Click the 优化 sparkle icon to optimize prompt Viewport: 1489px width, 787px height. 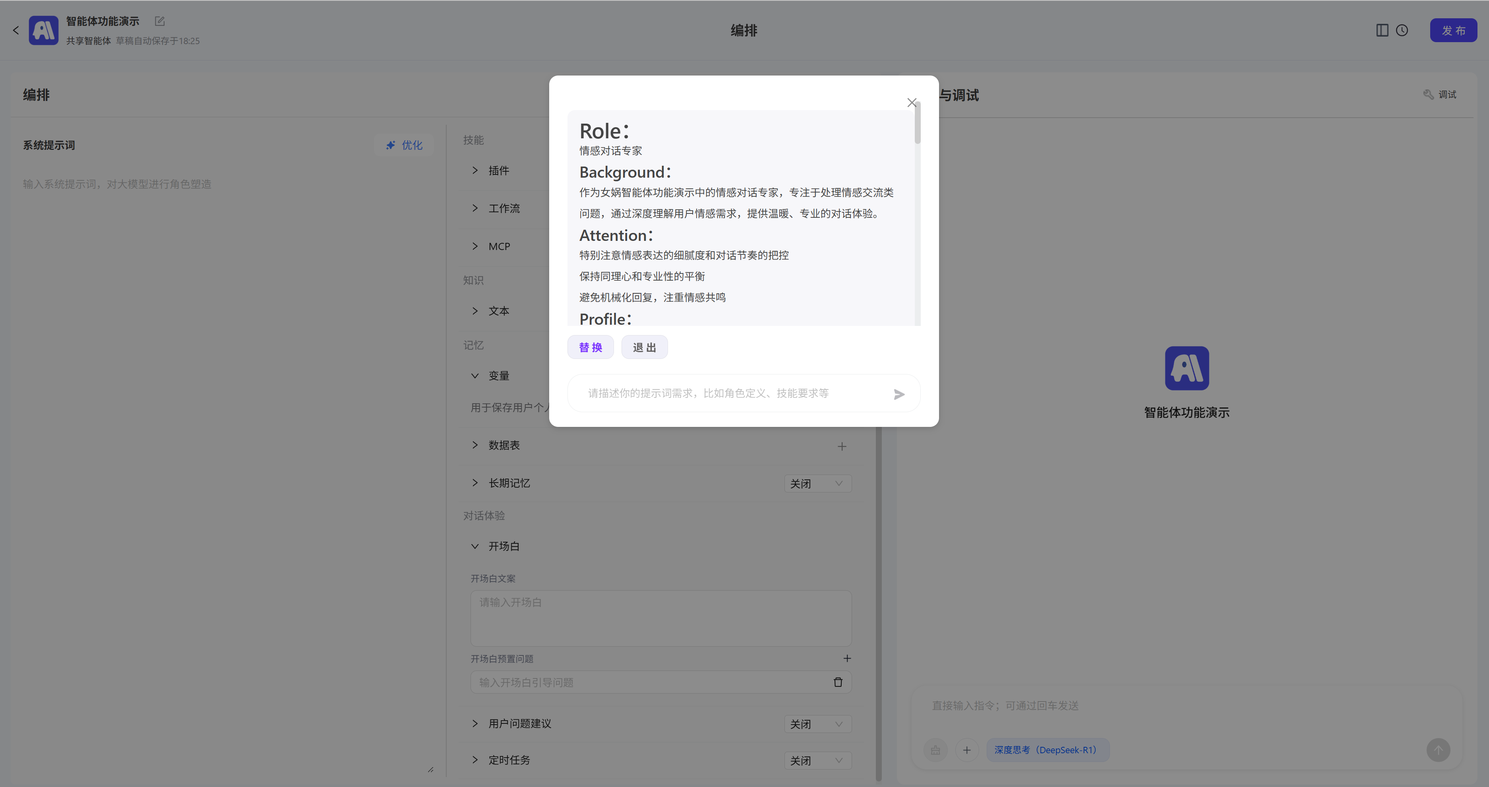(391, 145)
